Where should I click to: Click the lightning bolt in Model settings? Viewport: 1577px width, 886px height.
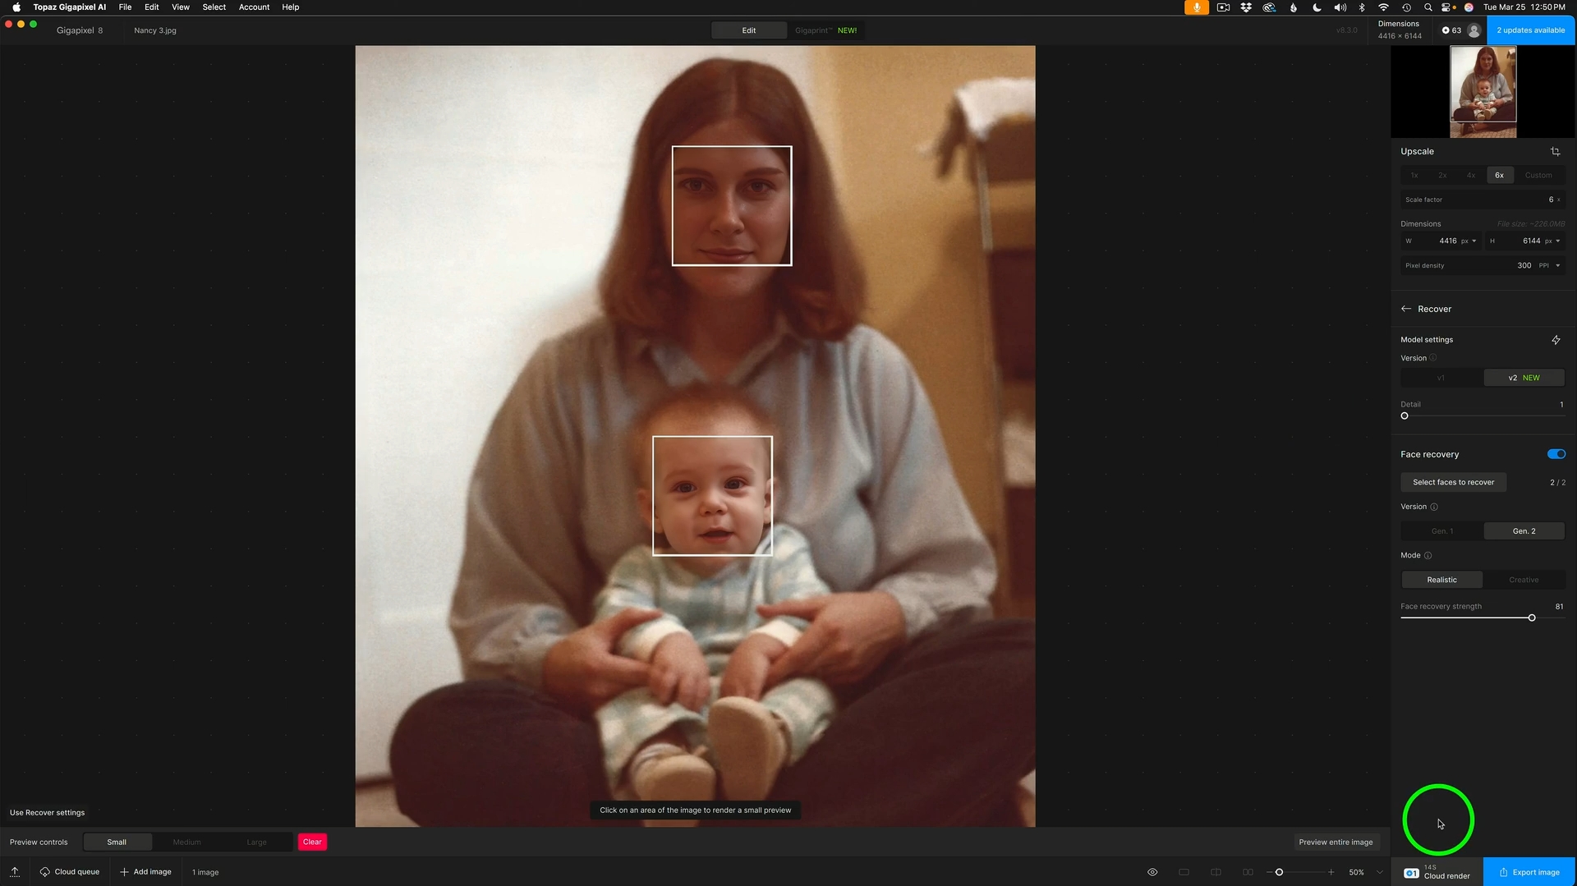pos(1556,340)
